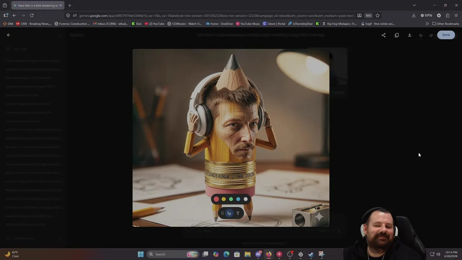Viewport: 462px width, 260px height.
Task: Open IsThereAnyDeal bookmark
Action: tap(300, 24)
